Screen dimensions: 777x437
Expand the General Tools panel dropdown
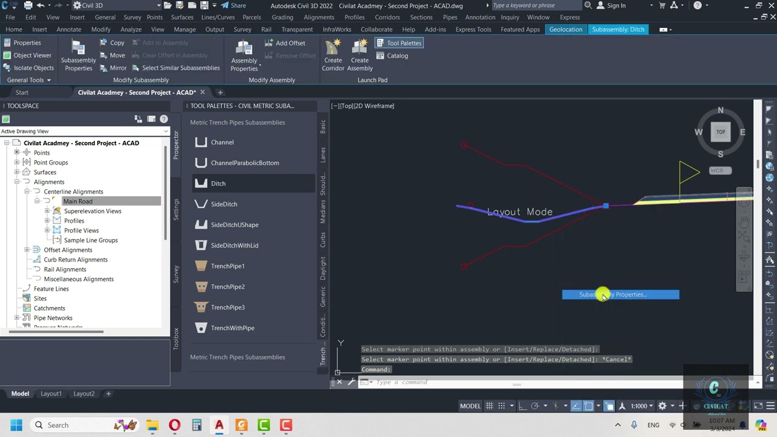pos(29,80)
